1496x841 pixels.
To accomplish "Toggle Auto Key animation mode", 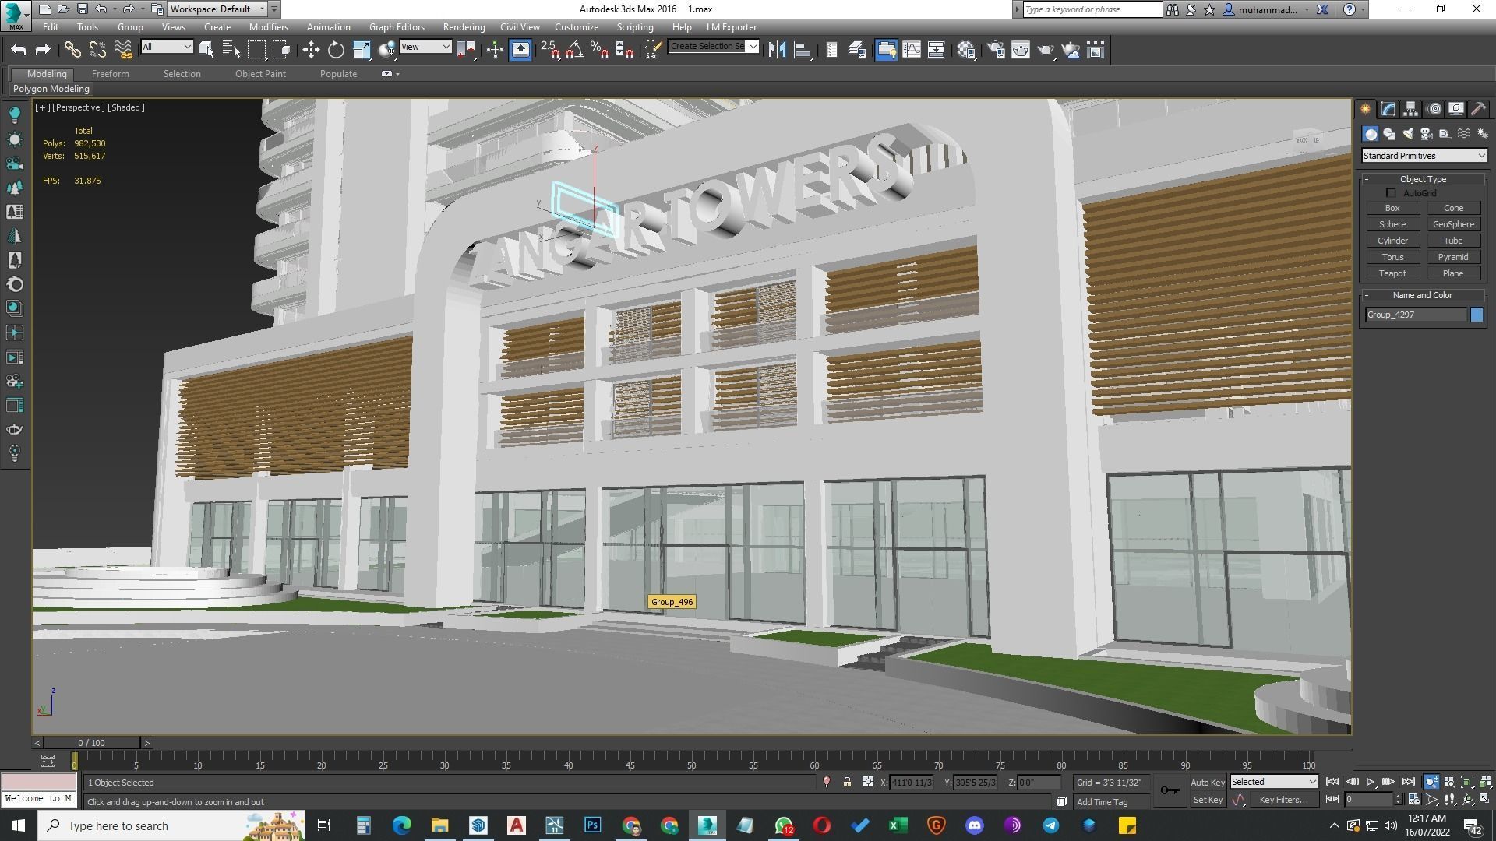I will coord(1207,783).
